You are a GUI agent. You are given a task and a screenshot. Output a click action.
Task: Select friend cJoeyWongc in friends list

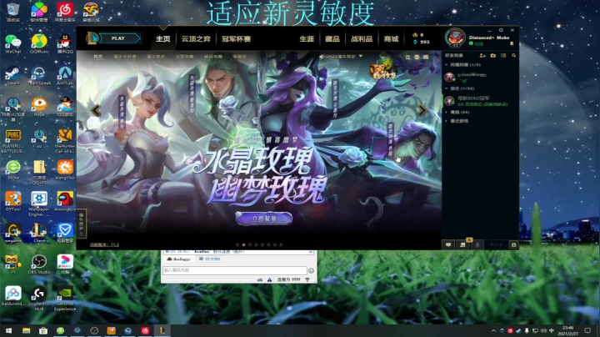coord(481,77)
